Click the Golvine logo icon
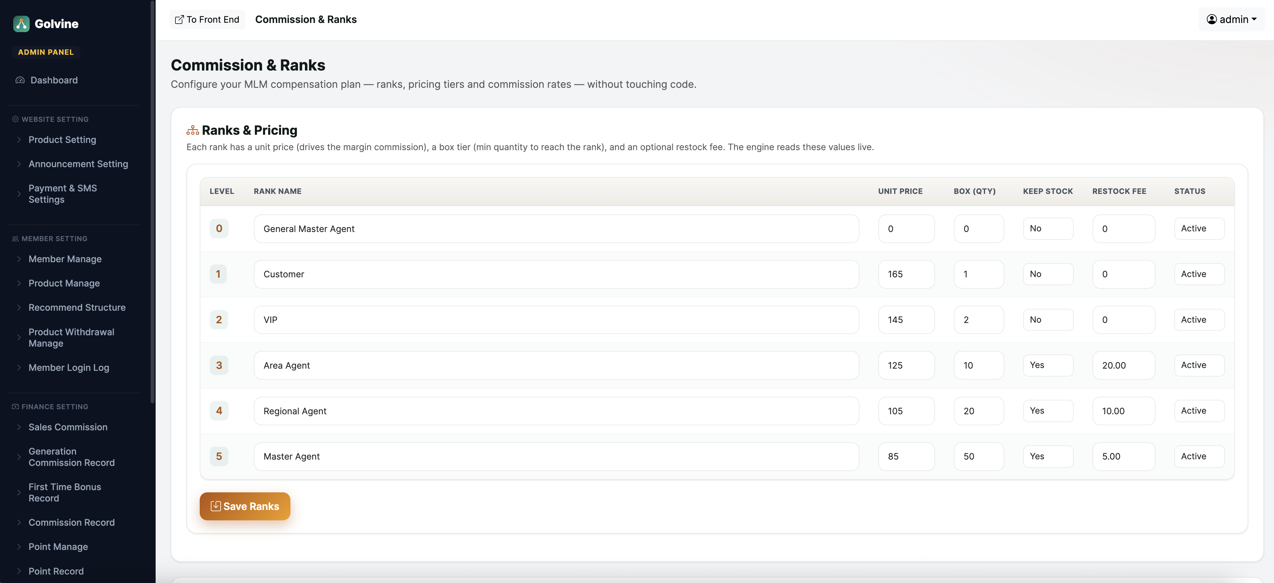The width and height of the screenshot is (1274, 583). point(21,24)
